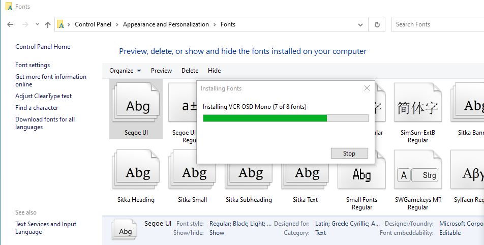The image size is (484, 245).
Task: Click Get more font information online
Action: tap(51, 80)
